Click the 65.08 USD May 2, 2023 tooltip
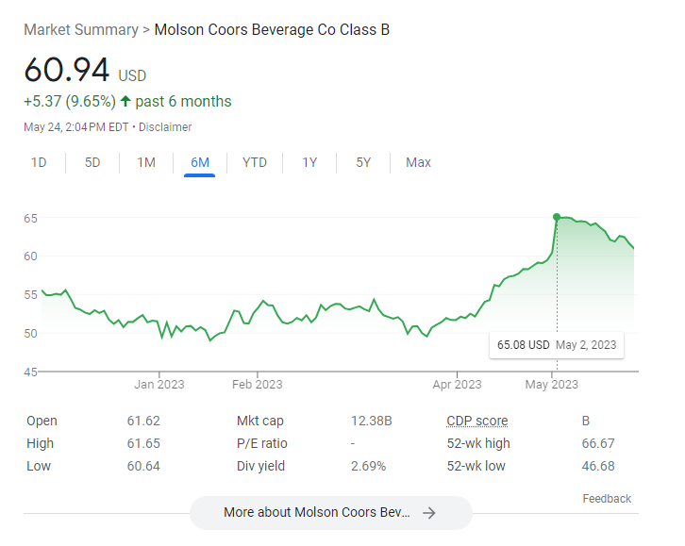Screen dimensions: 685x546 coord(557,345)
